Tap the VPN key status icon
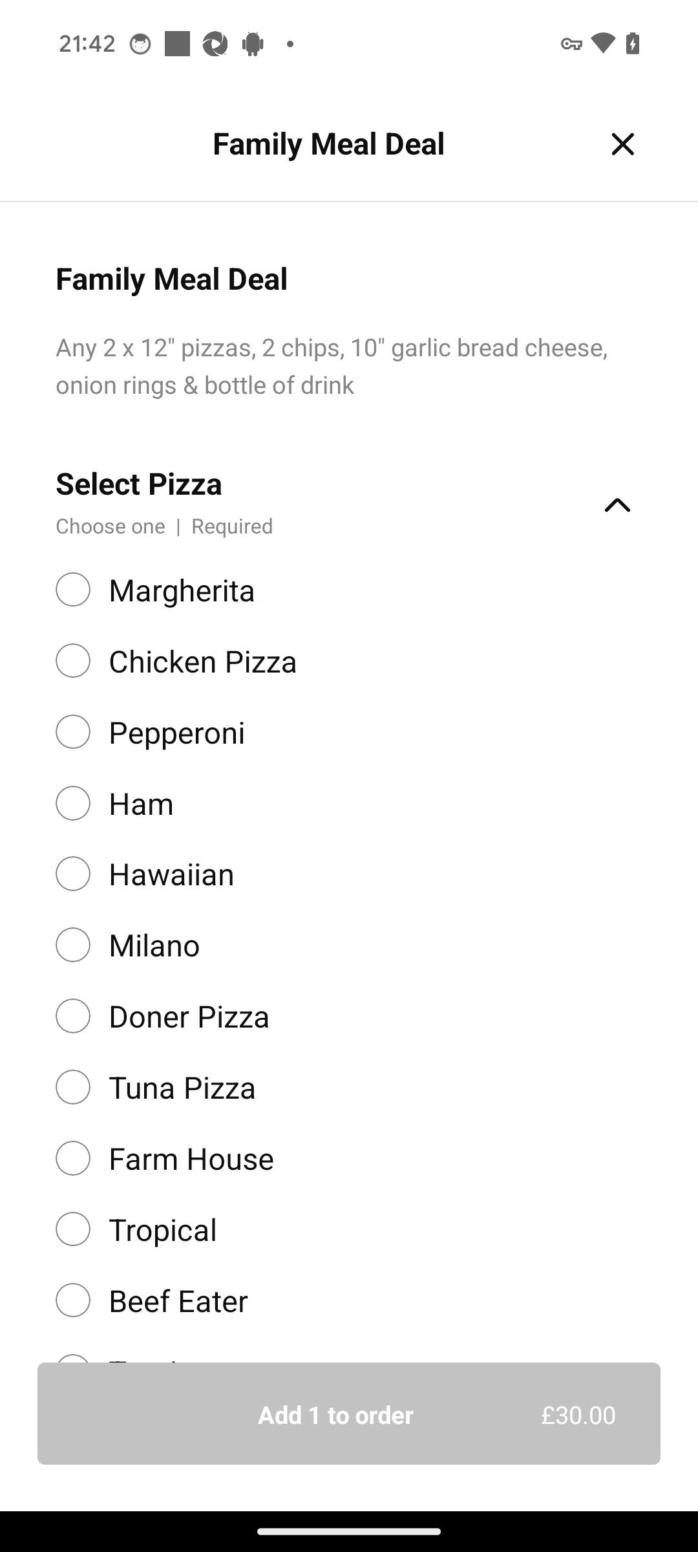Screen dimensions: 698x1552 (x=571, y=44)
